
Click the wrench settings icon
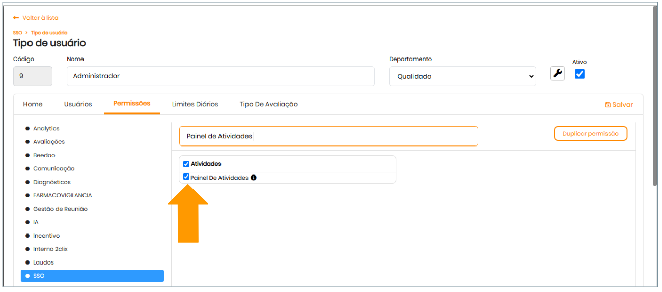point(558,74)
